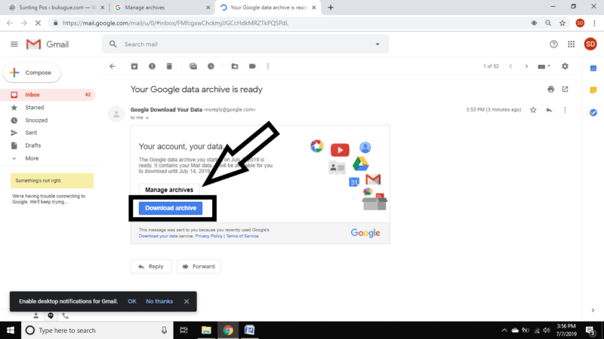Screen dimensions: 604x339
Task: Click the Reply button below the email
Action: [x=151, y=267]
